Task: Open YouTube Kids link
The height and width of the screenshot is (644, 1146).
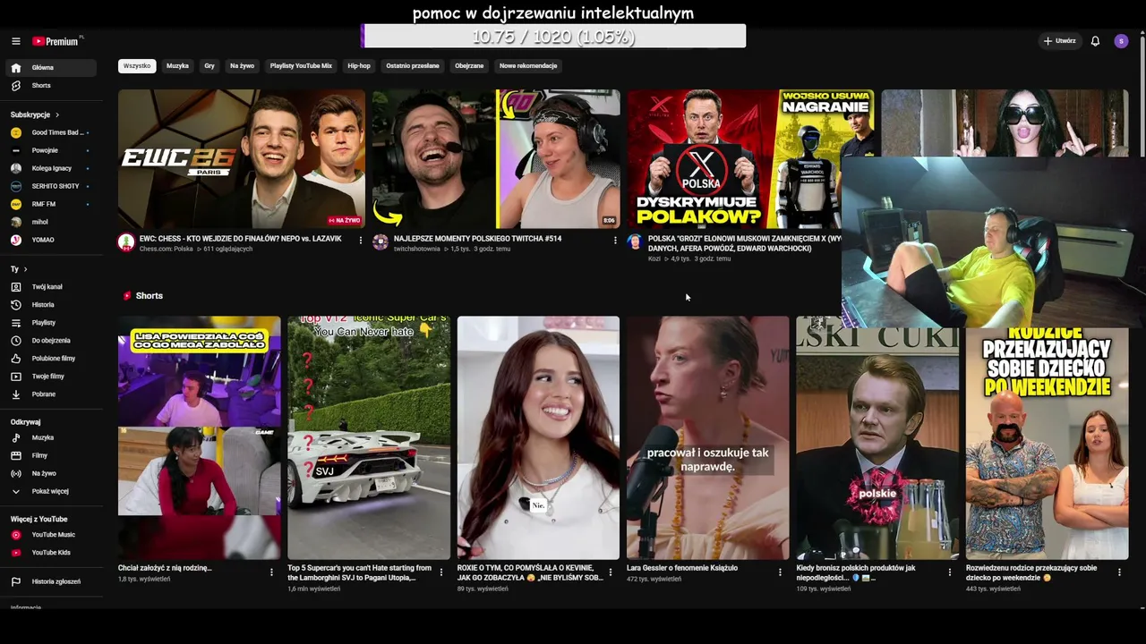Action: (x=51, y=553)
